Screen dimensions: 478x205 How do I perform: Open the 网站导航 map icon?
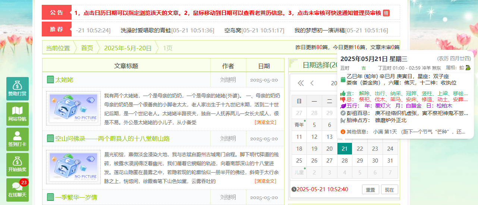tap(18, 110)
